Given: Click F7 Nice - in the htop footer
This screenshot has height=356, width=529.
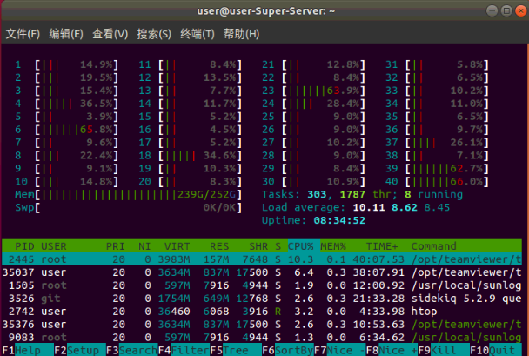Looking at the screenshot, I should pyautogui.click(x=339, y=350).
